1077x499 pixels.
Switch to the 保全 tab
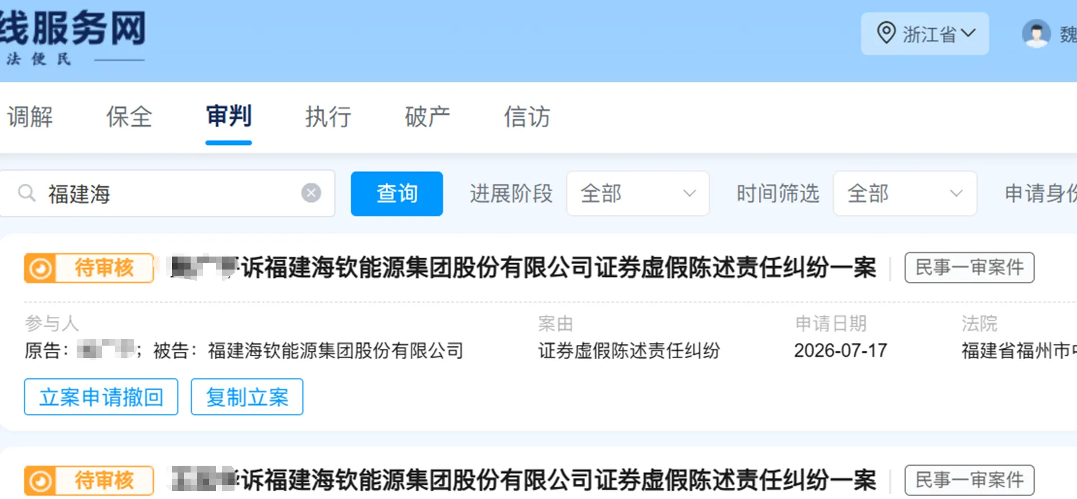click(x=129, y=117)
